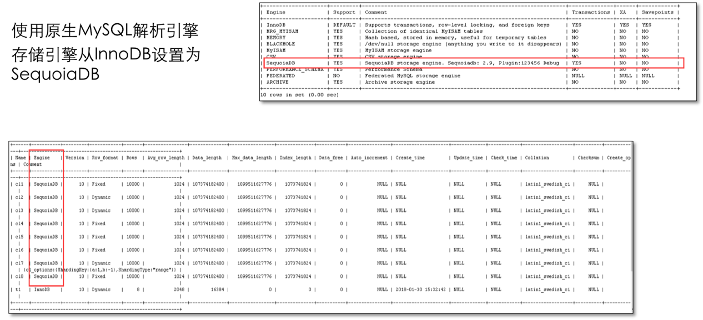Click the 'Transactions' column header
This screenshot has height=320, width=703.
591,12
